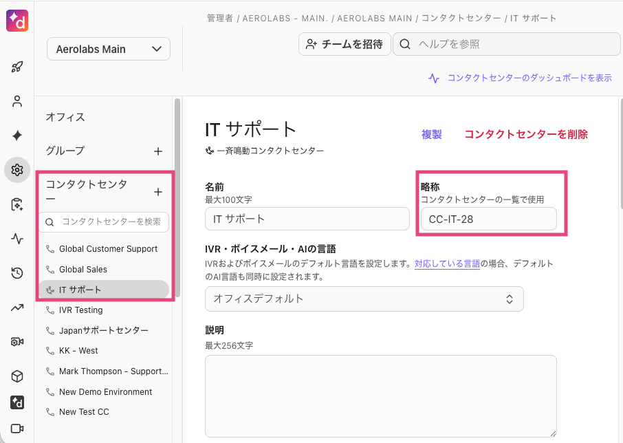Click the phone icon beside IVR Testing

tap(50, 310)
